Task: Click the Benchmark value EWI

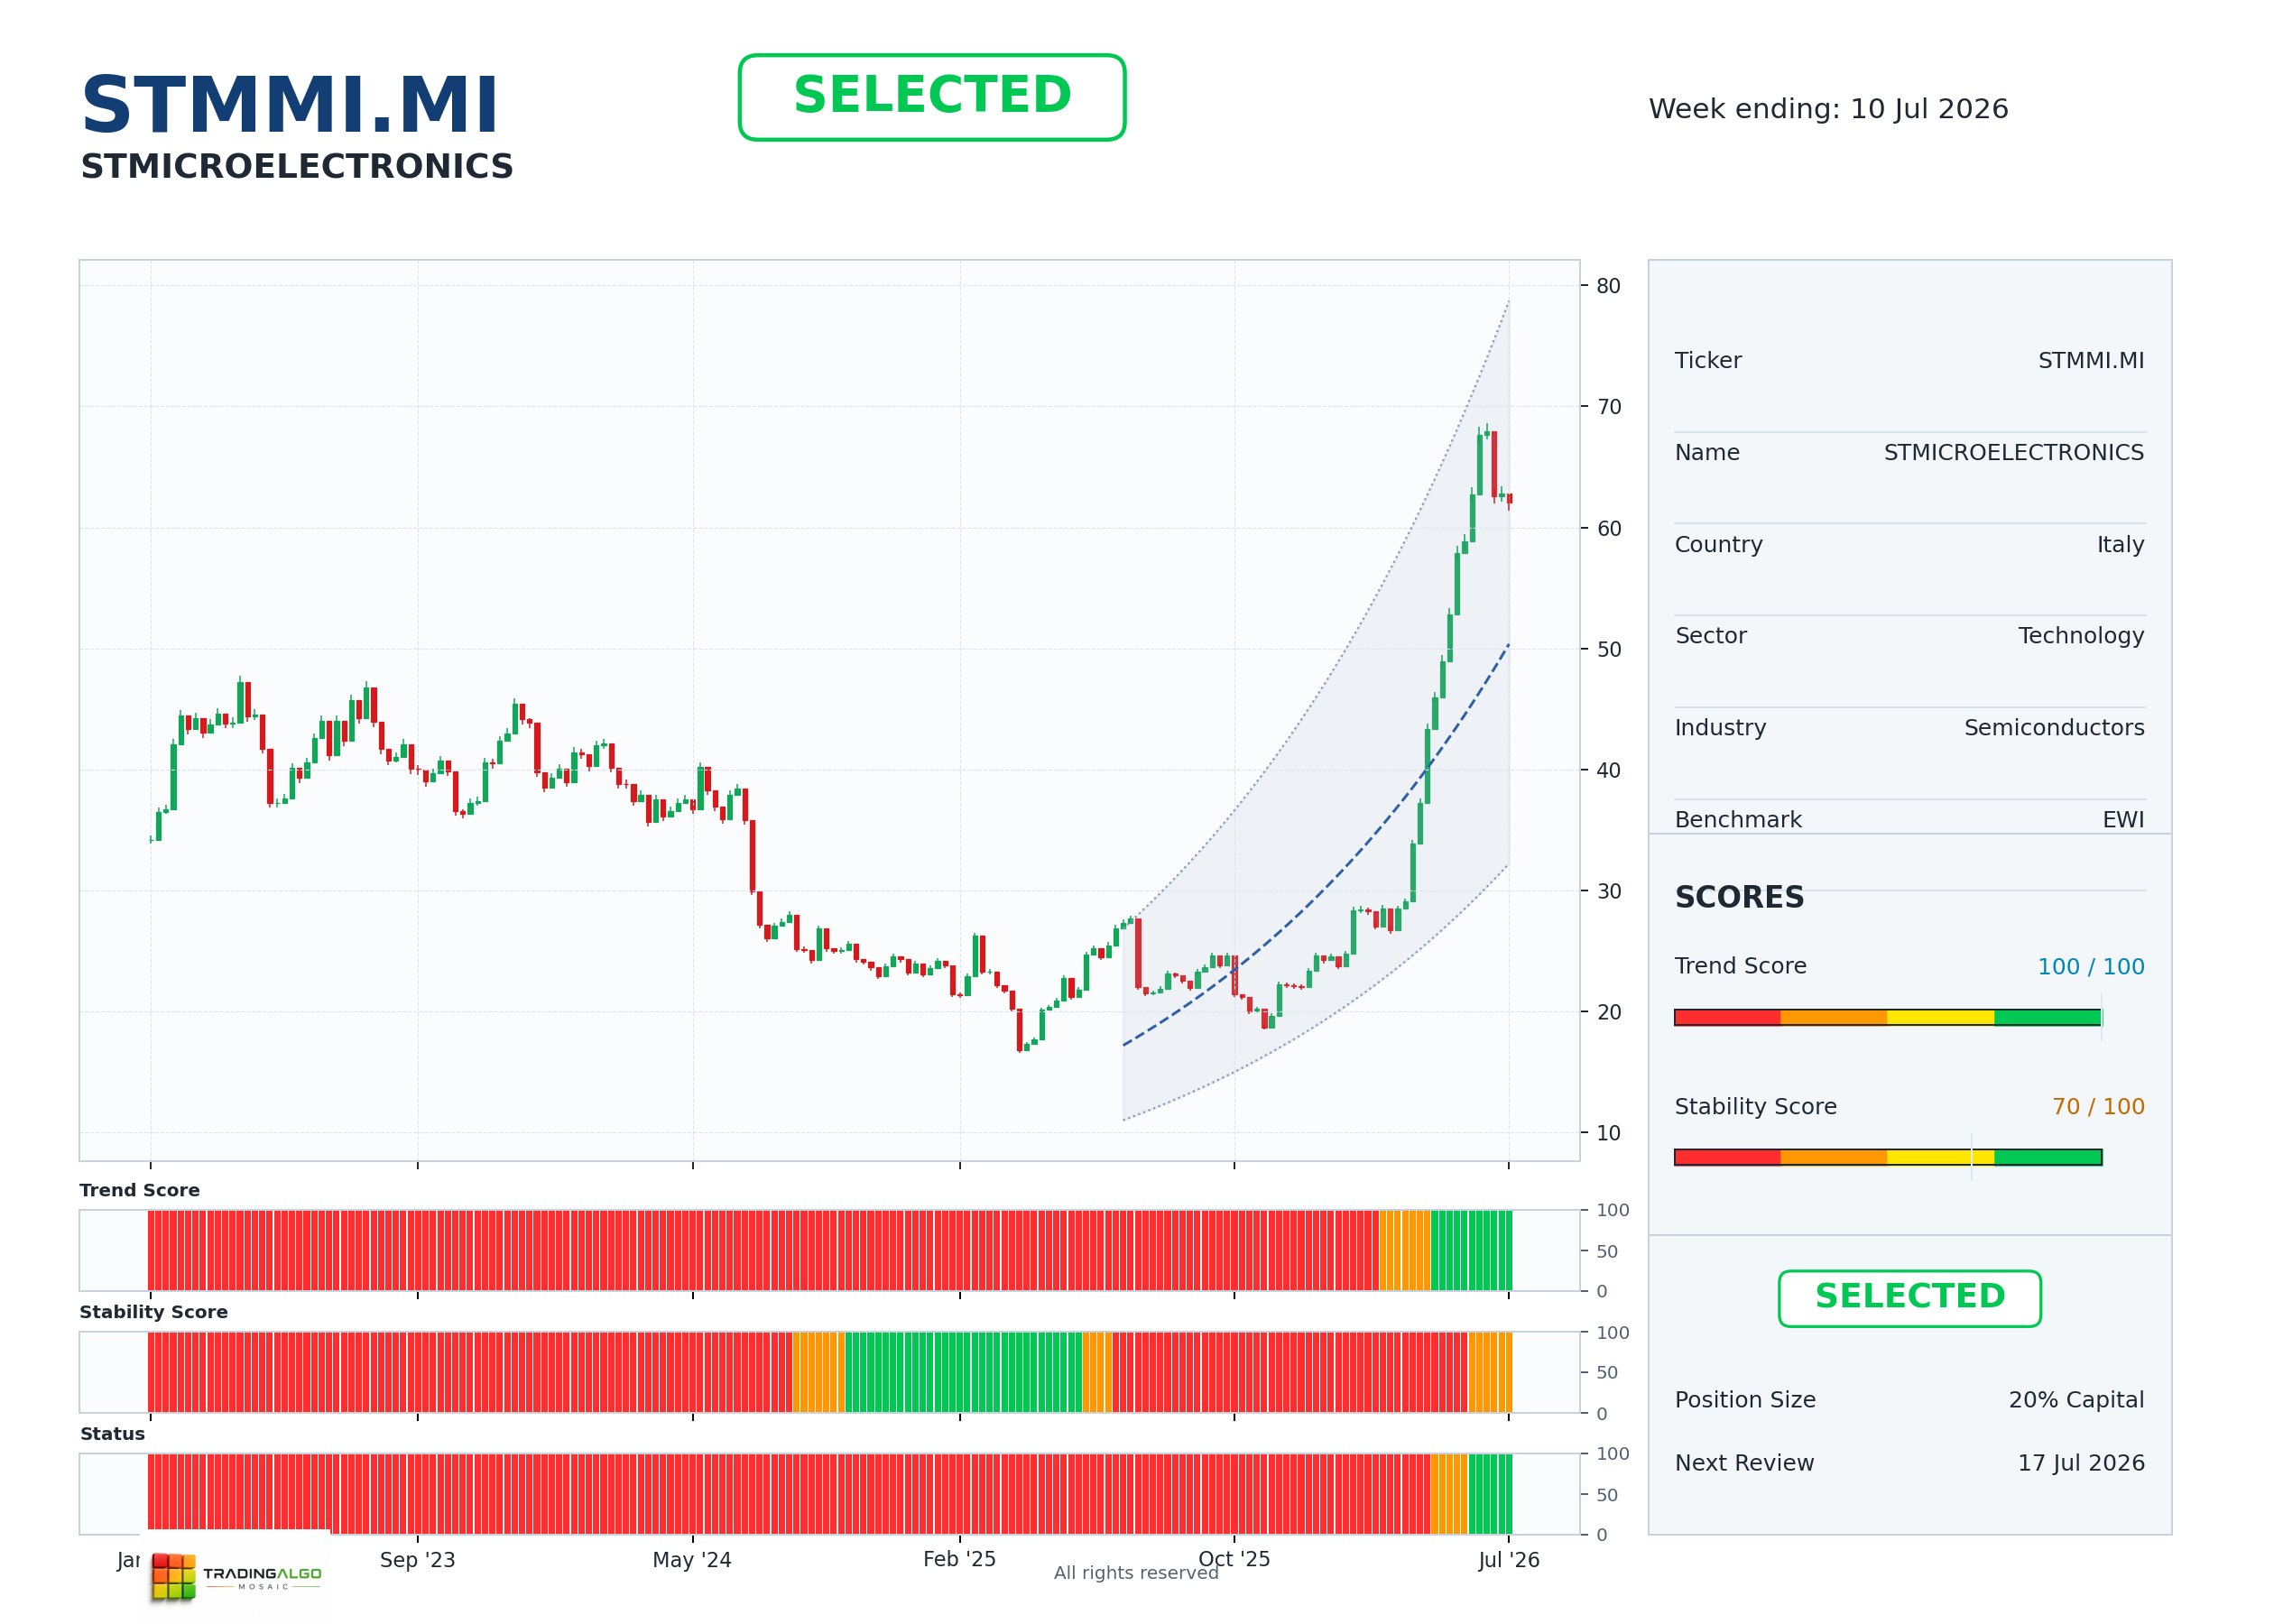Action: coord(2122,820)
